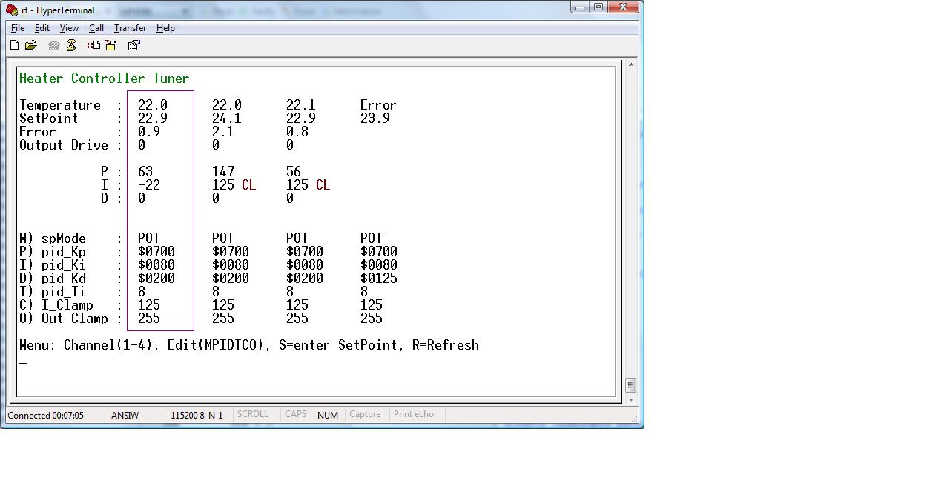Image resolution: width=927 pixels, height=503 pixels.
Task: Open the File menu
Action: pos(18,28)
